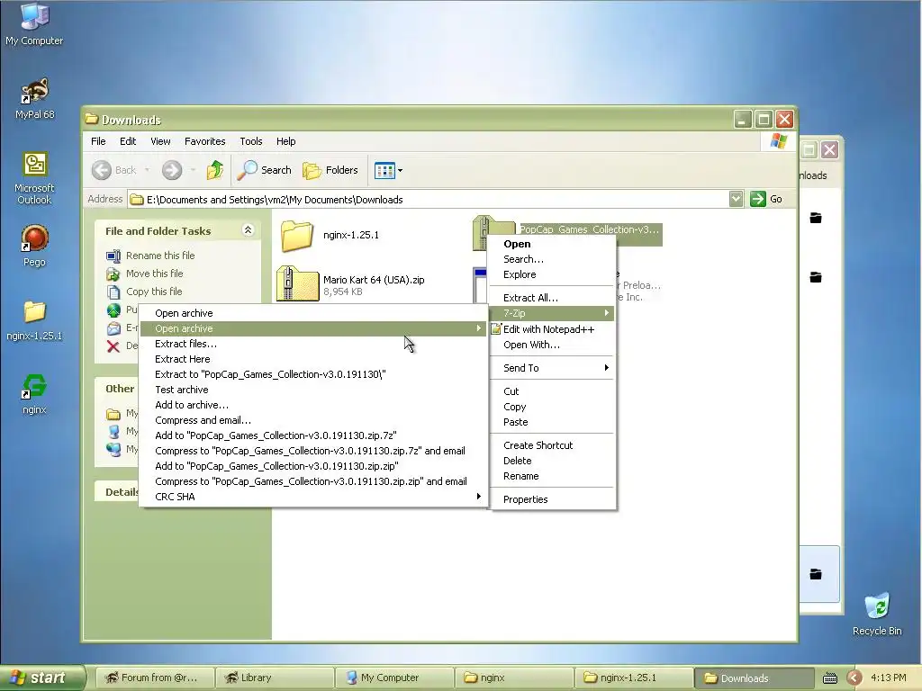Select the nginx-1.25.1 folder

tap(330, 235)
